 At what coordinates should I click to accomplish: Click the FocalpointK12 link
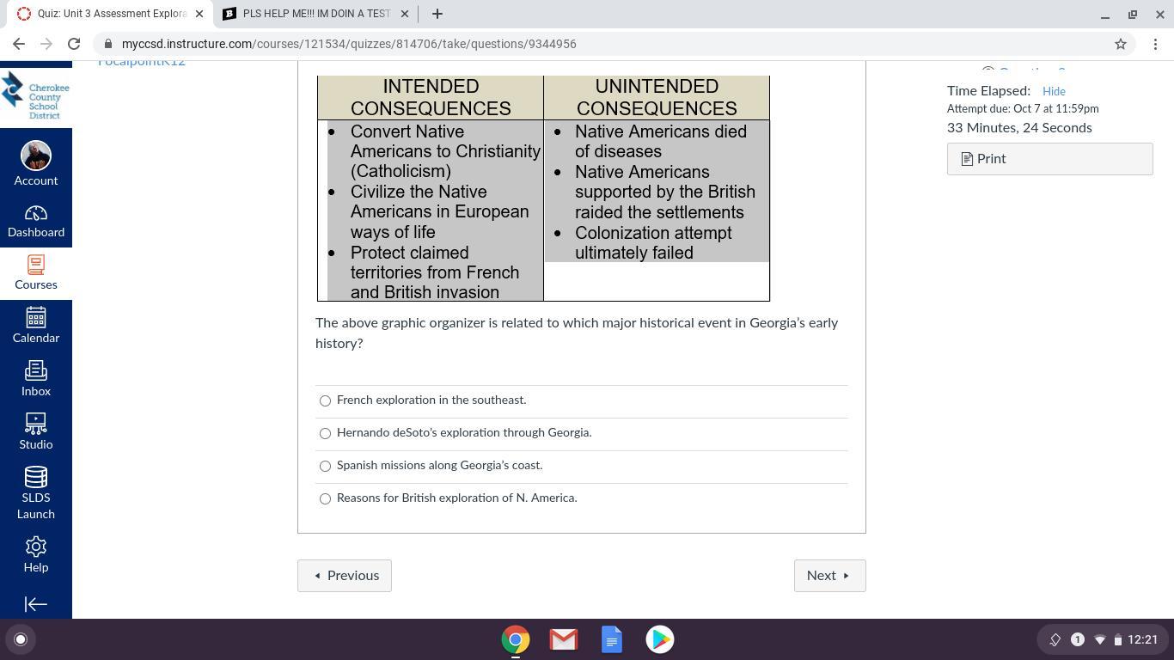click(142, 62)
